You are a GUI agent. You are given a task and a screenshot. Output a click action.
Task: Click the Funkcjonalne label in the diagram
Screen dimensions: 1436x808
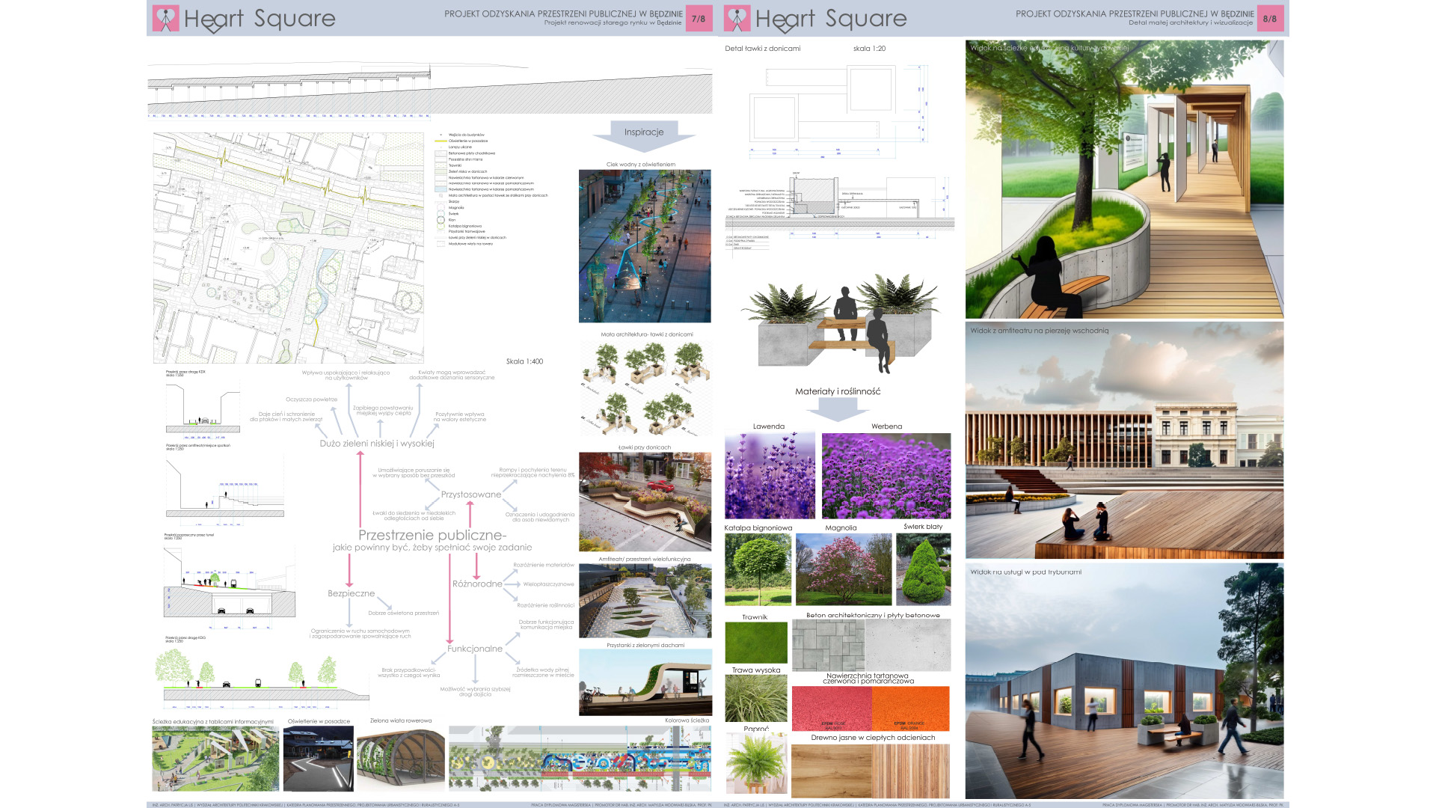coord(474,649)
